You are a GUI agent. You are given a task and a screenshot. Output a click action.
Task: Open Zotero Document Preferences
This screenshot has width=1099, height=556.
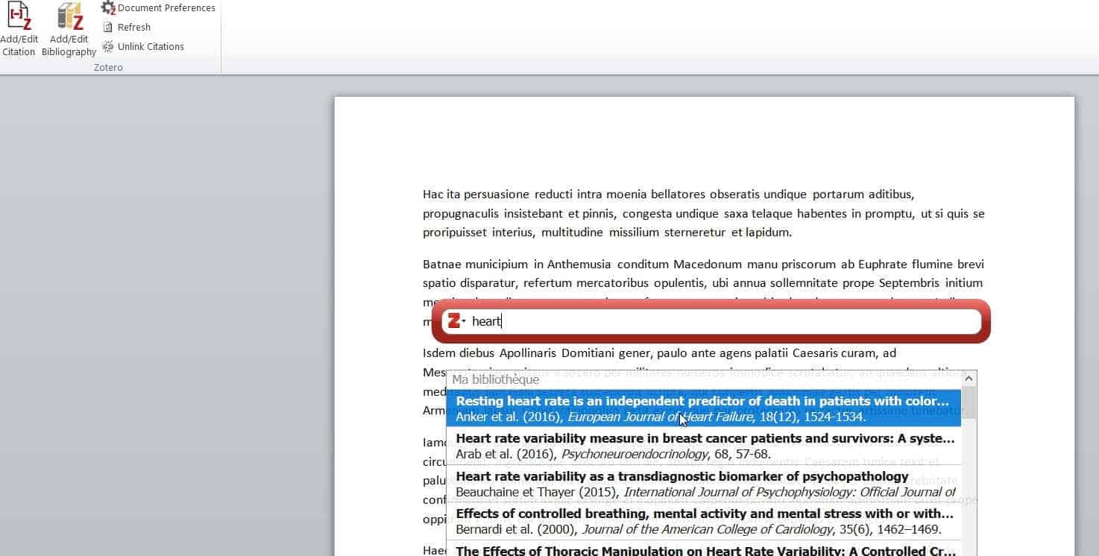158,8
